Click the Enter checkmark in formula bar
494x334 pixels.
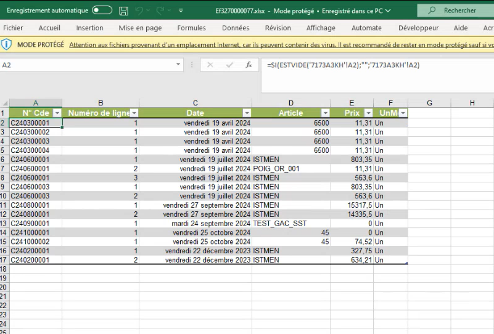tap(229, 65)
